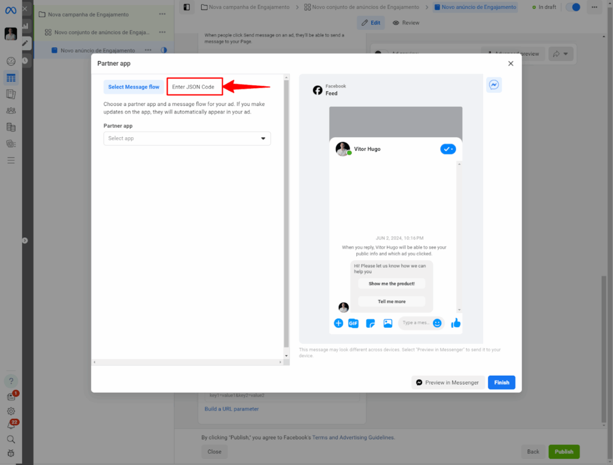Toggle the blue checkmark button beside Vitor Hugo
The image size is (613, 465).
click(447, 149)
